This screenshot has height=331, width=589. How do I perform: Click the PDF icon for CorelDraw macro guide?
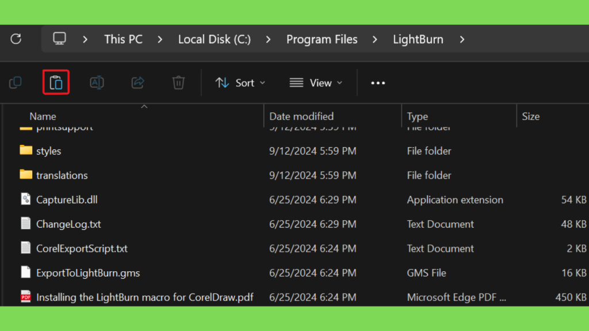tap(25, 297)
